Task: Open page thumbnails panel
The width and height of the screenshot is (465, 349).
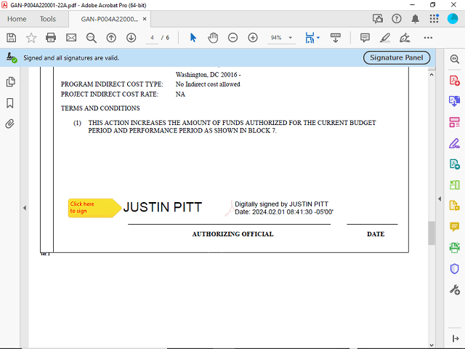Action: pyautogui.click(x=10, y=81)
